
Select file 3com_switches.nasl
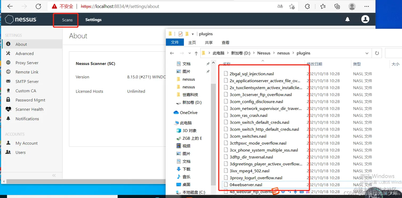248,136
